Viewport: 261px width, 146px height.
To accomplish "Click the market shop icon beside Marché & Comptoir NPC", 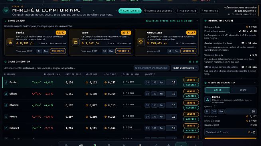I will click(x=6, y=10).
